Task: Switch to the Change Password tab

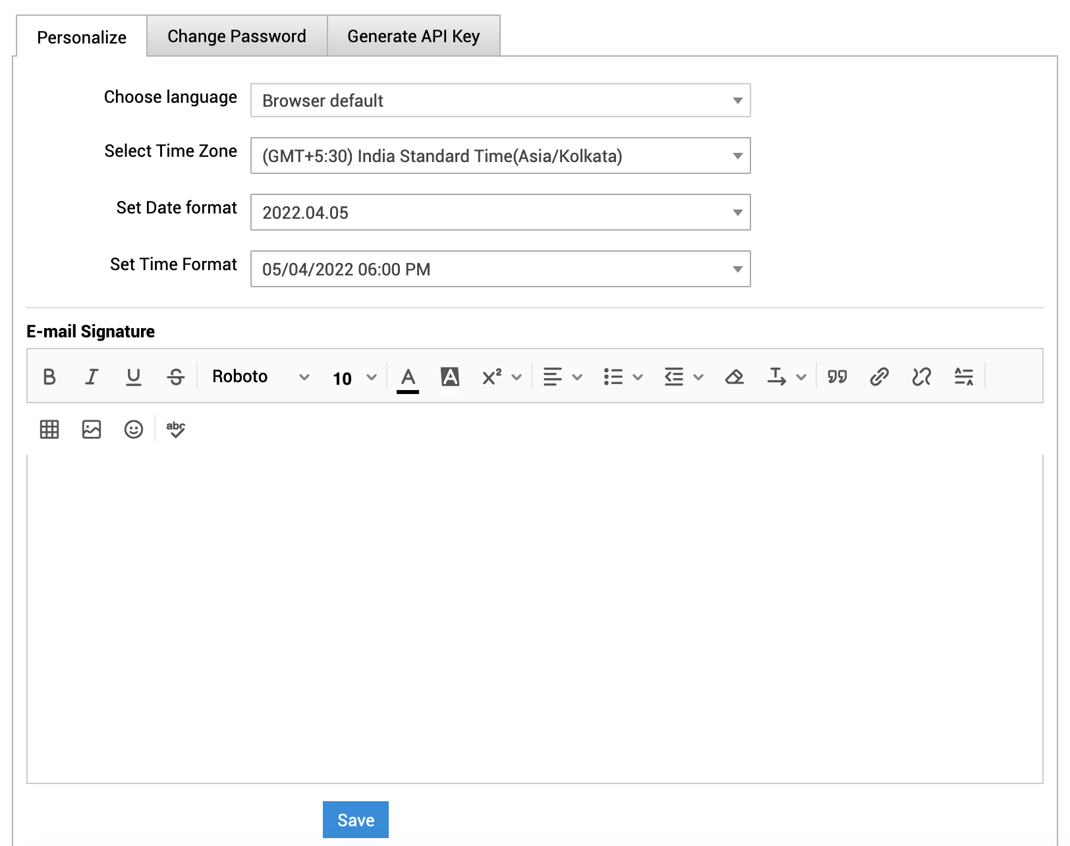Action: tap(237, 36)
